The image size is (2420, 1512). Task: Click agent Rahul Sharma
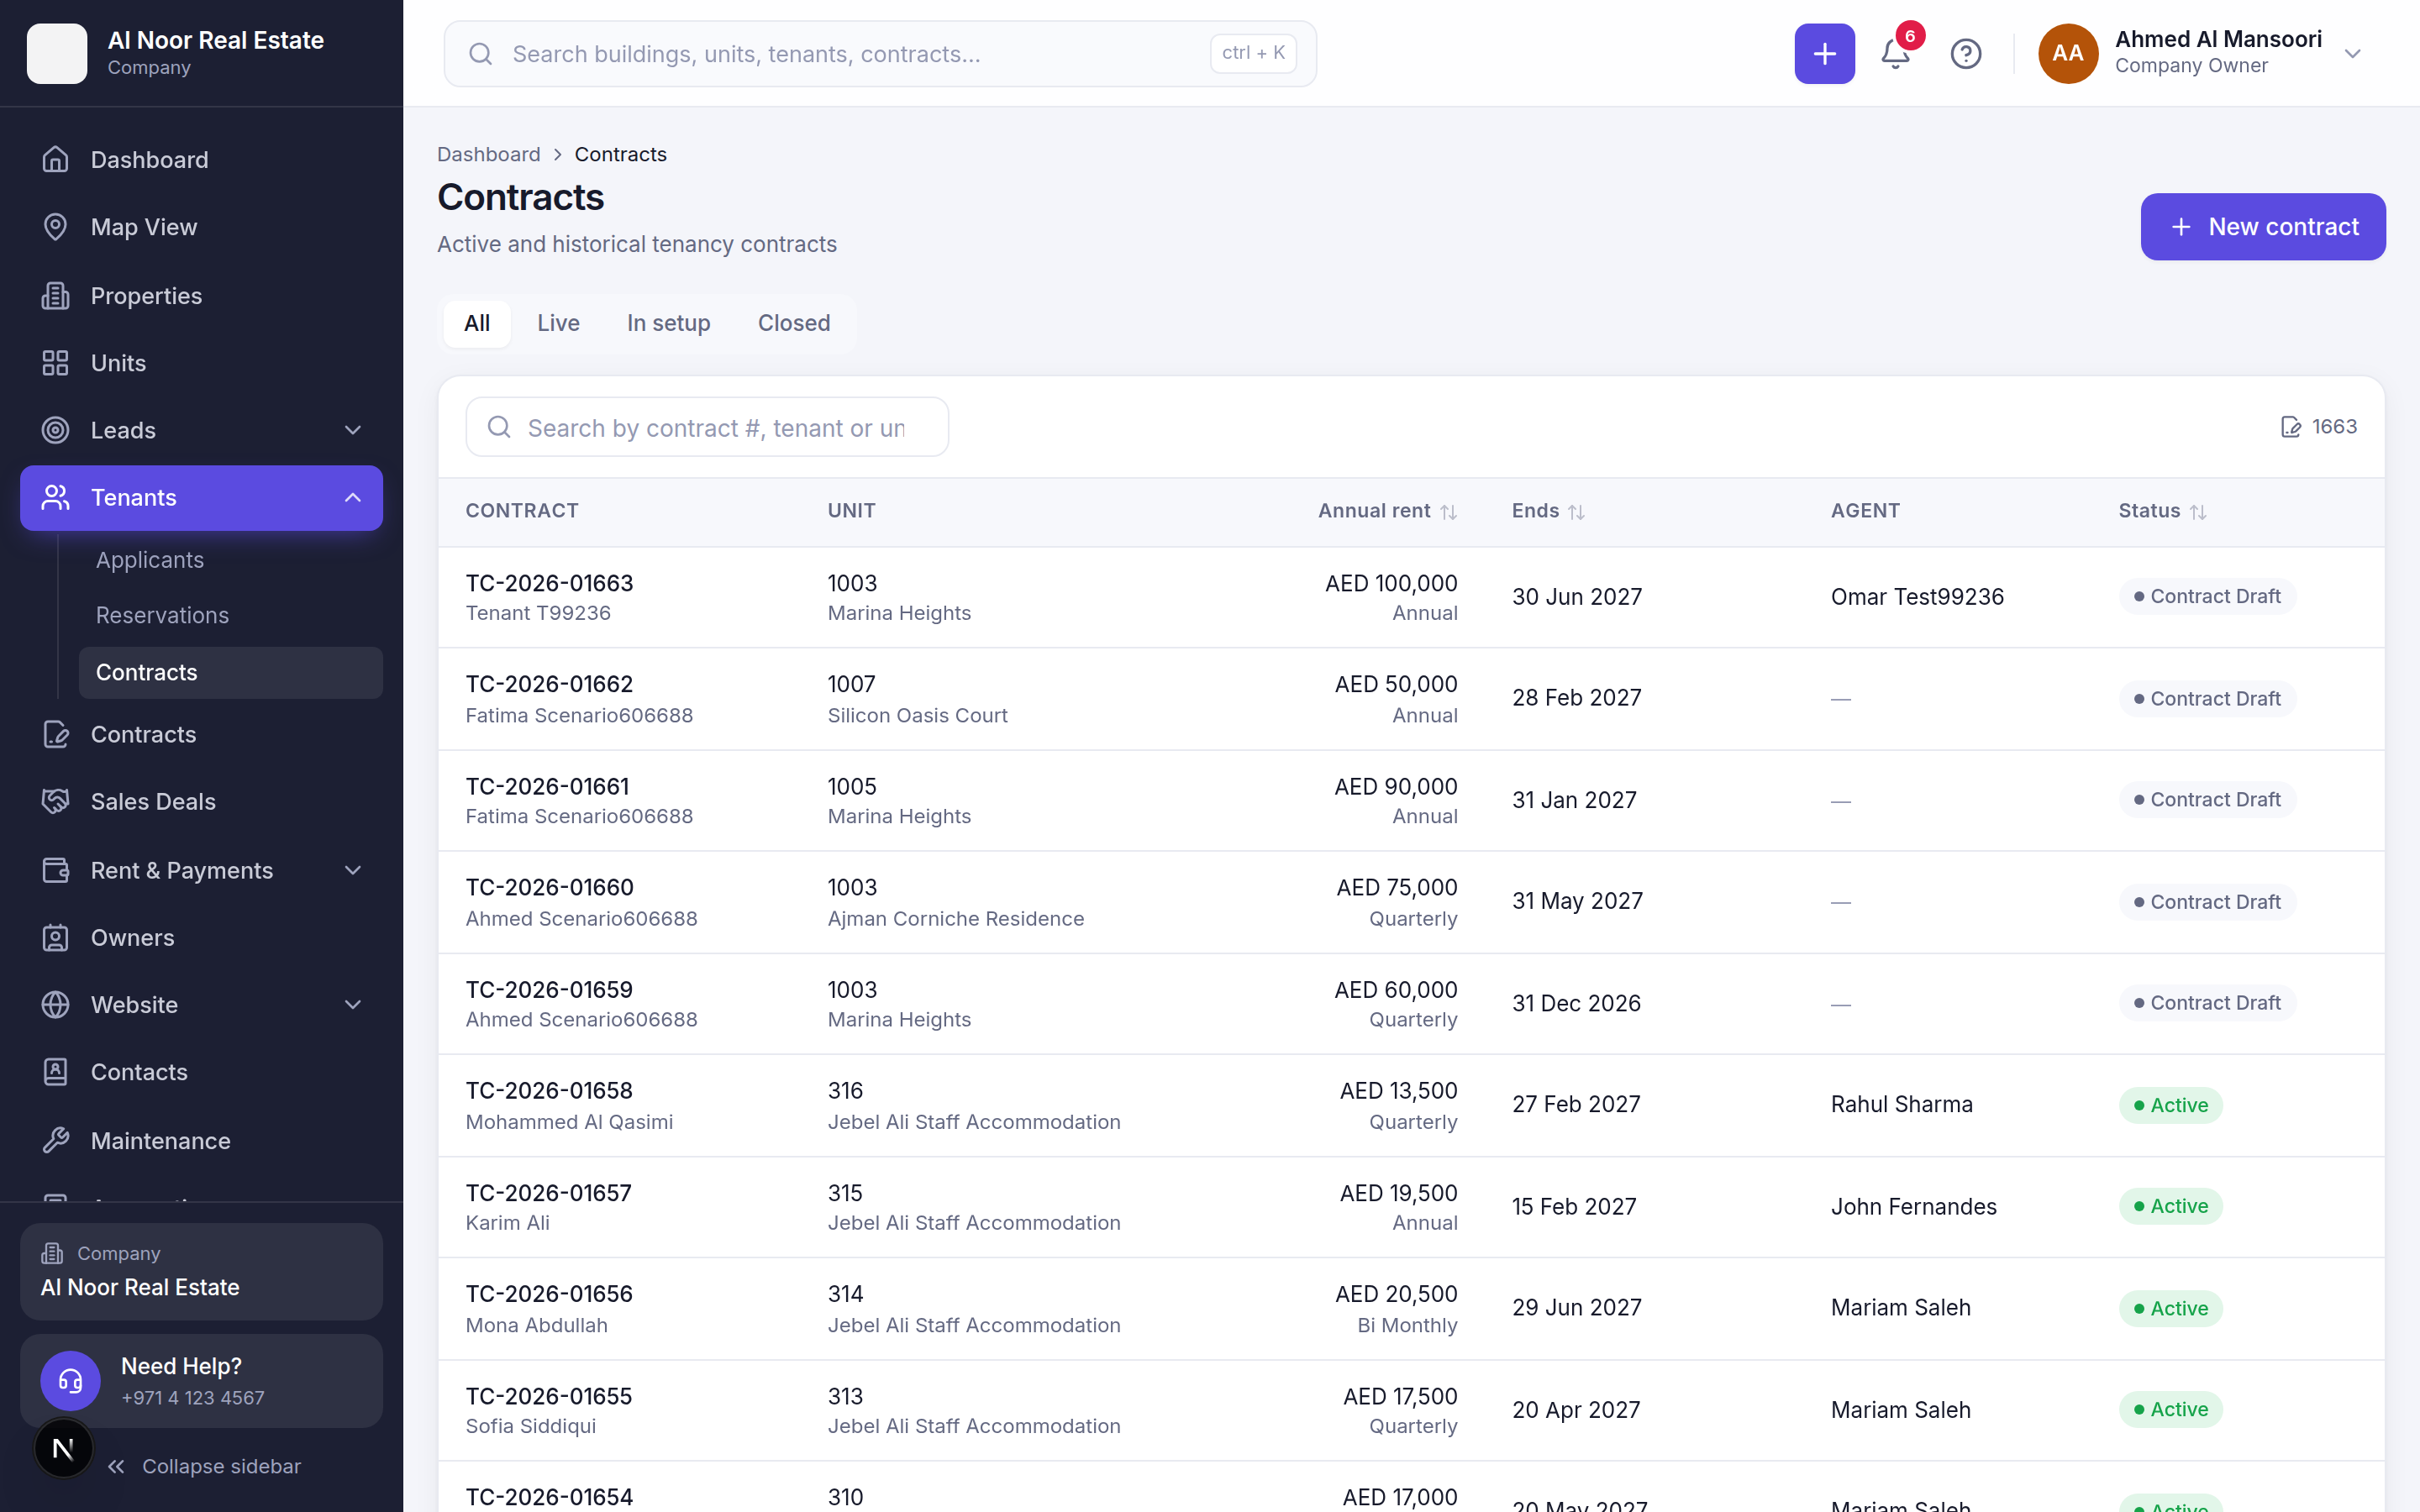click(x=1901, y=1104)
